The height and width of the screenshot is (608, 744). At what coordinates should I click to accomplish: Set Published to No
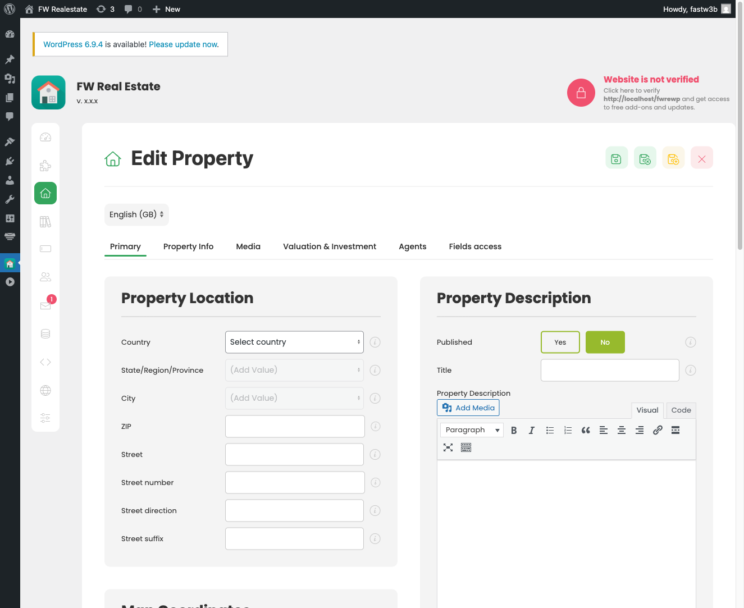pos(605,342)
